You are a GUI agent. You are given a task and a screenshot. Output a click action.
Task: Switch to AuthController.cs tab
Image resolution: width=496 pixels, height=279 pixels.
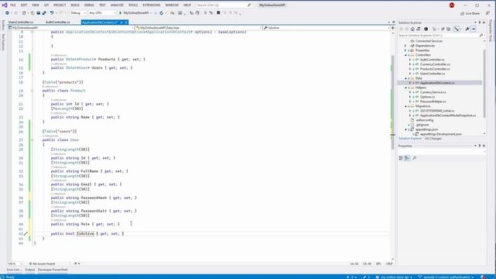(x=57, y=22)
